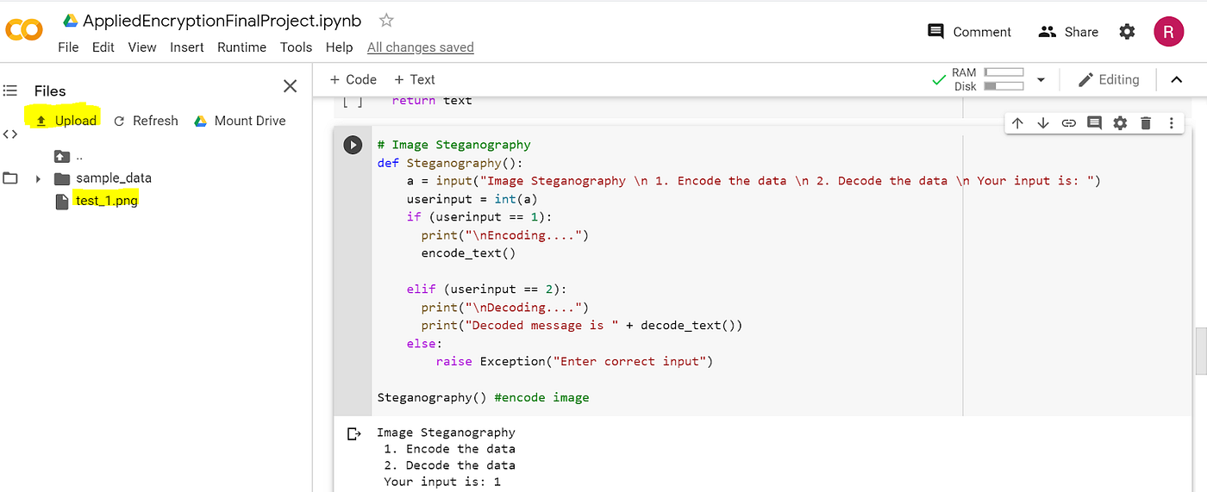Image resolution: width=1207 pixels, height=492 pixels.
Task: Copy link to cell icon
Action: click(x=1069, y=123)
